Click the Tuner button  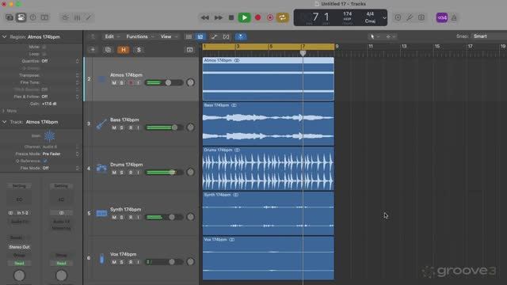tap(410, 17)
